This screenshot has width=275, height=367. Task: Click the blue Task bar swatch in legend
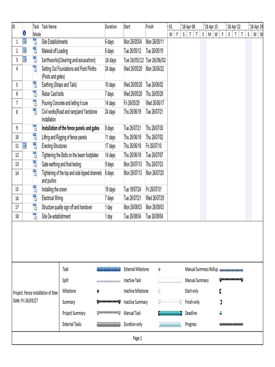click(109, 269)
